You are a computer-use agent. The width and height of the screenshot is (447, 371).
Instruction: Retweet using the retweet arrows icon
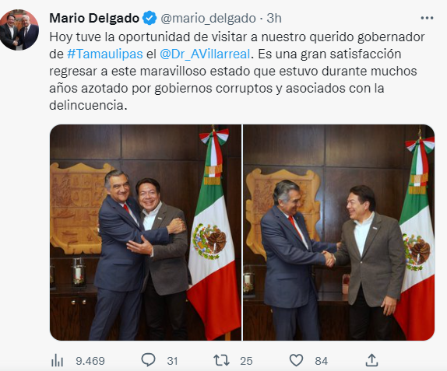[221, 360]
